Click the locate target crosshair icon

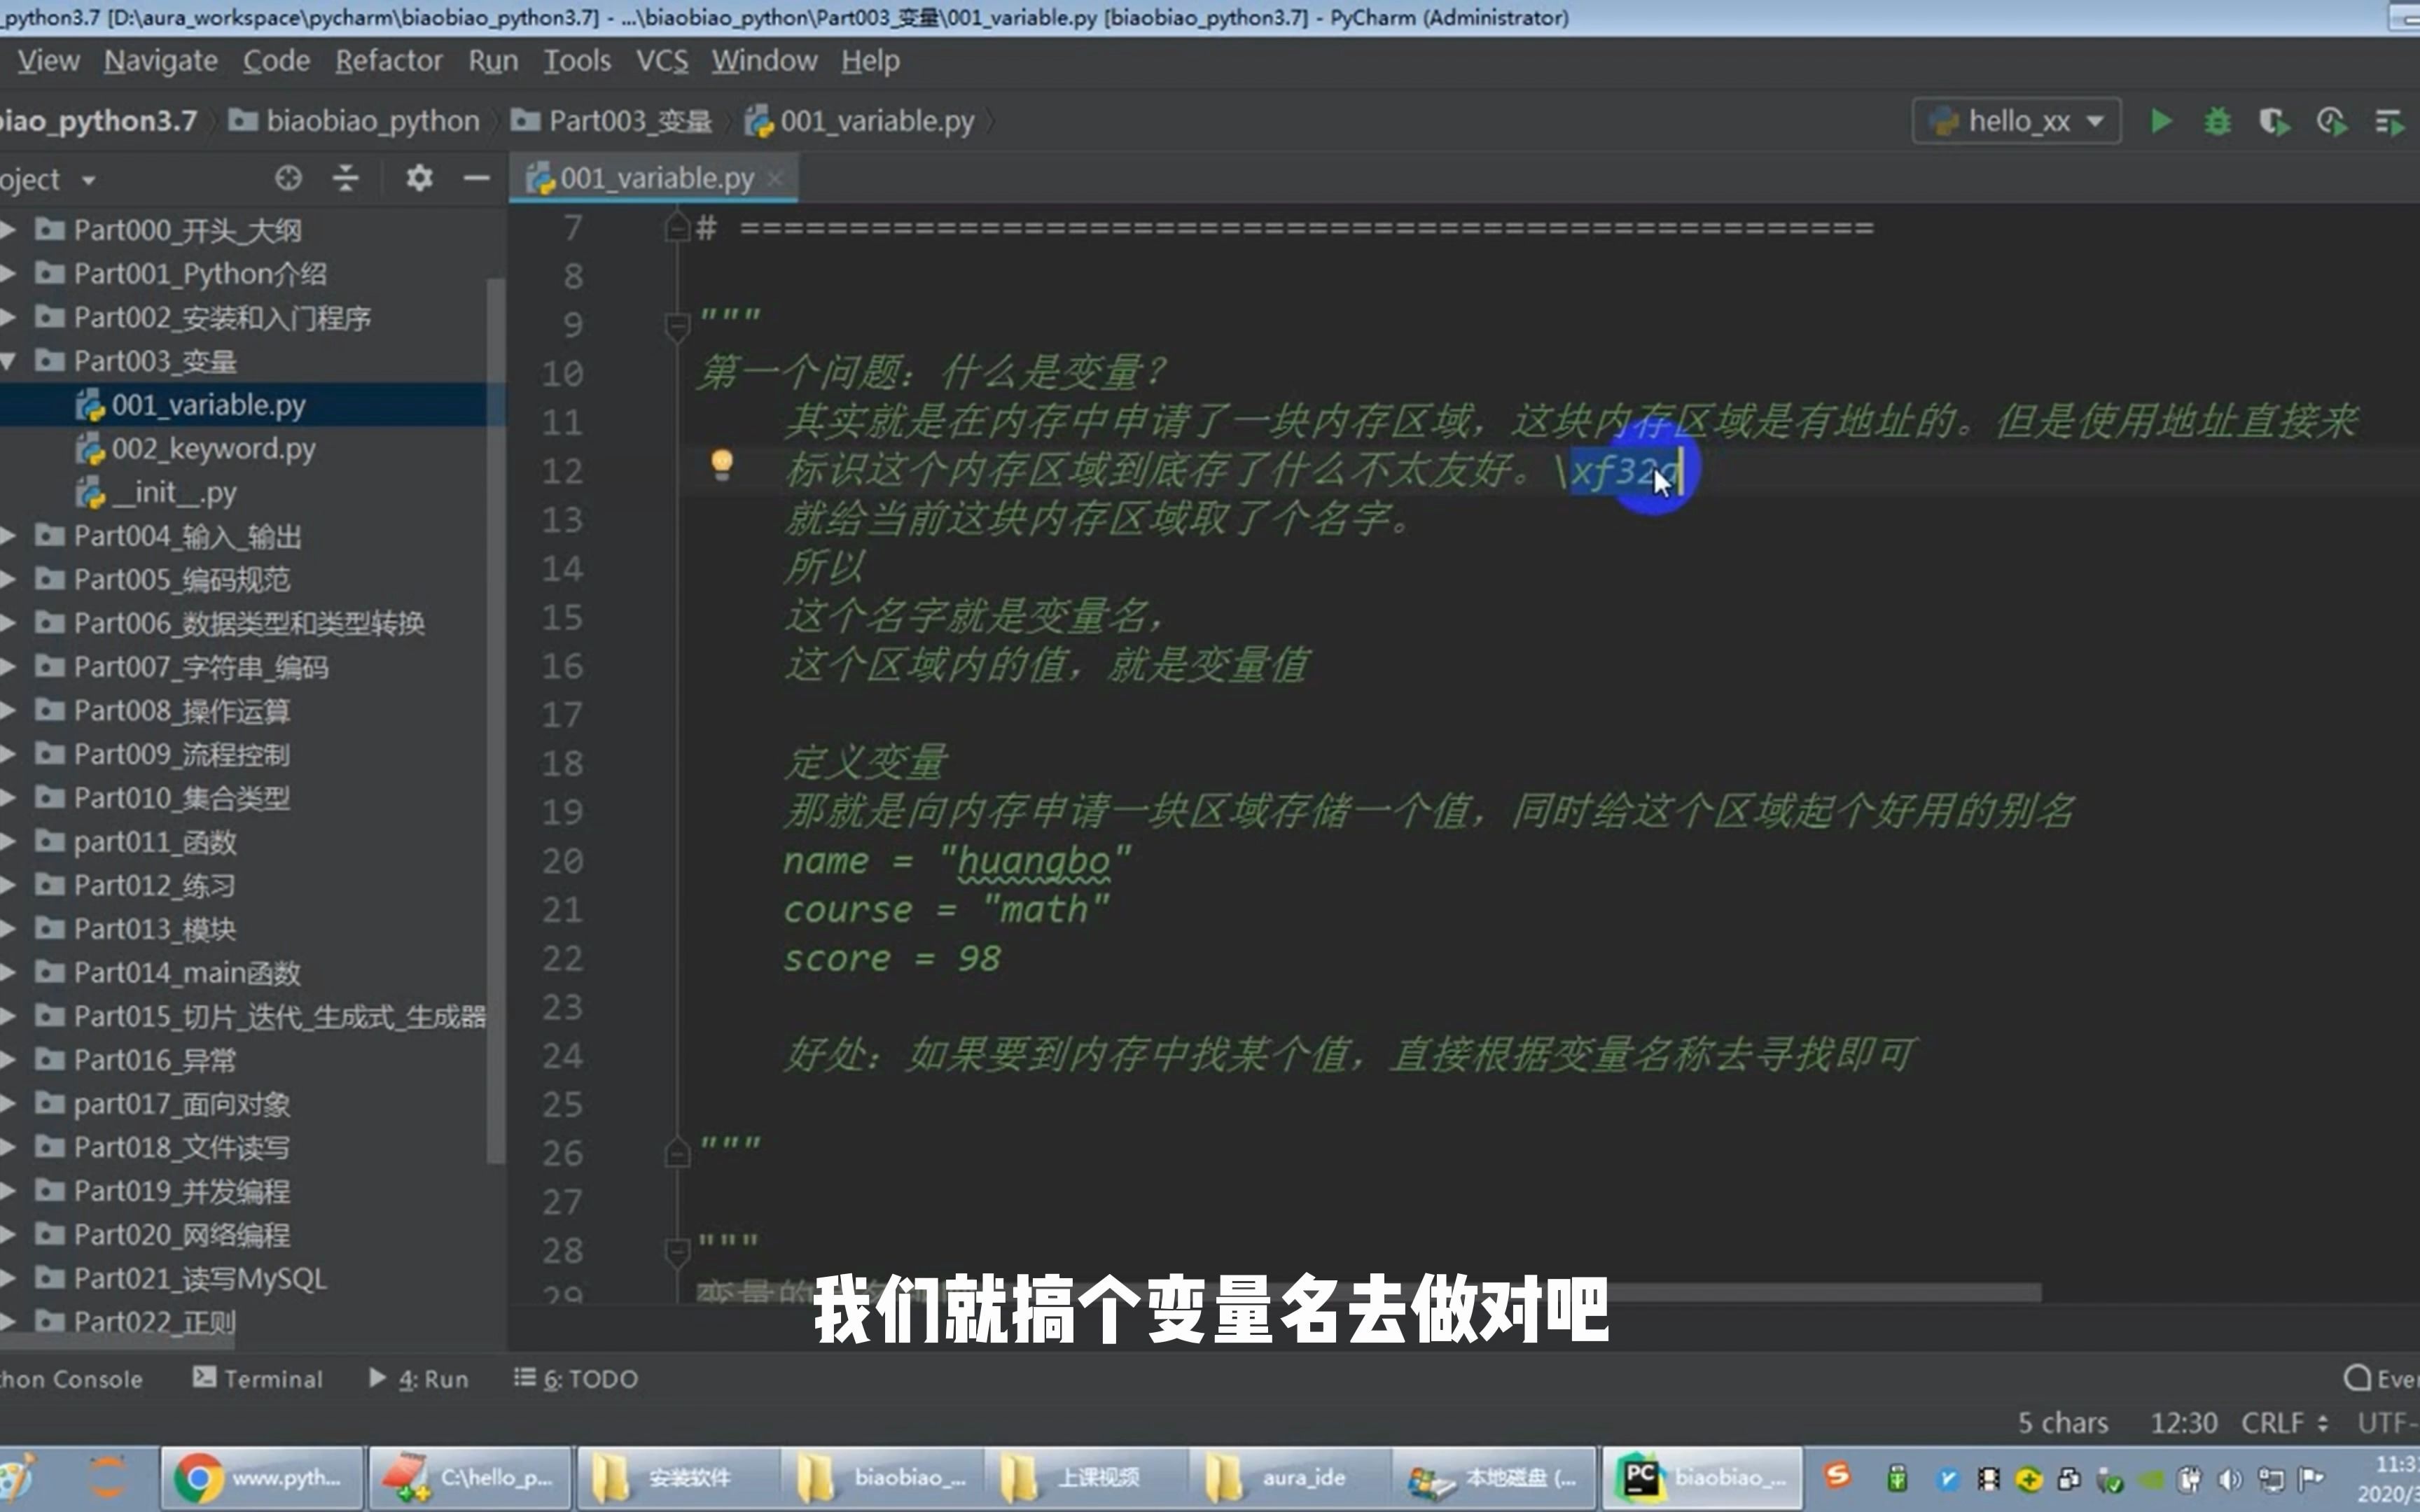288,179
